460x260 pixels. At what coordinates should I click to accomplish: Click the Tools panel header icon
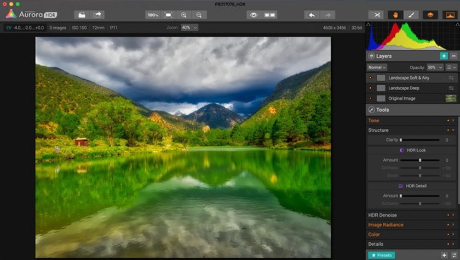click(x=371, y=110)
